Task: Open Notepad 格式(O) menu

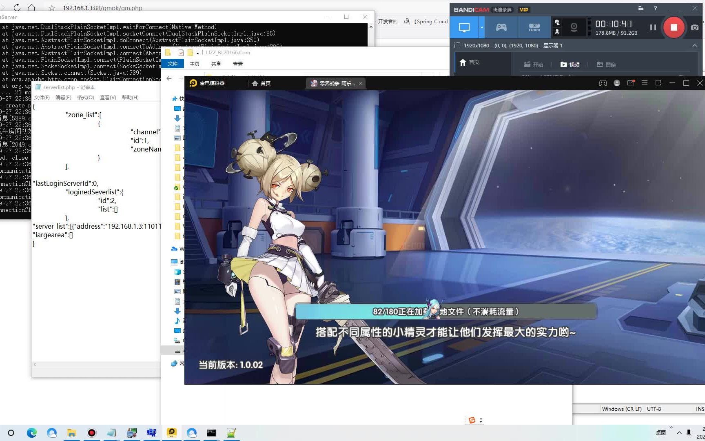Action: coord(86,98)
